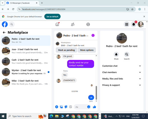Click Set as default browser button
The width and height of the screenshot is (148, 119).
52,17
